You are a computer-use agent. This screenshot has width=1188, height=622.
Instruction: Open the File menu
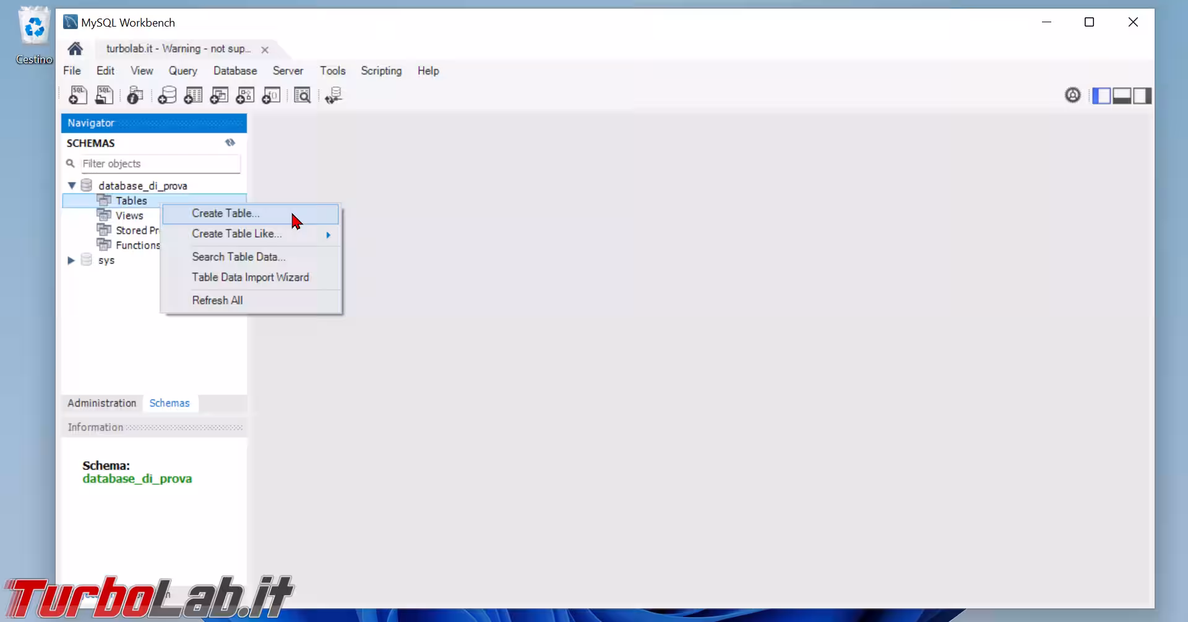pos(72,70)
